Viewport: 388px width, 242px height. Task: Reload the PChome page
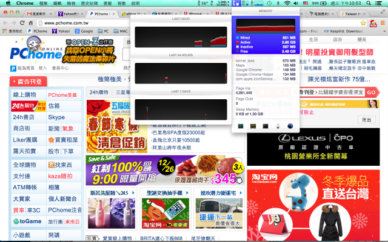click(22, 23)
